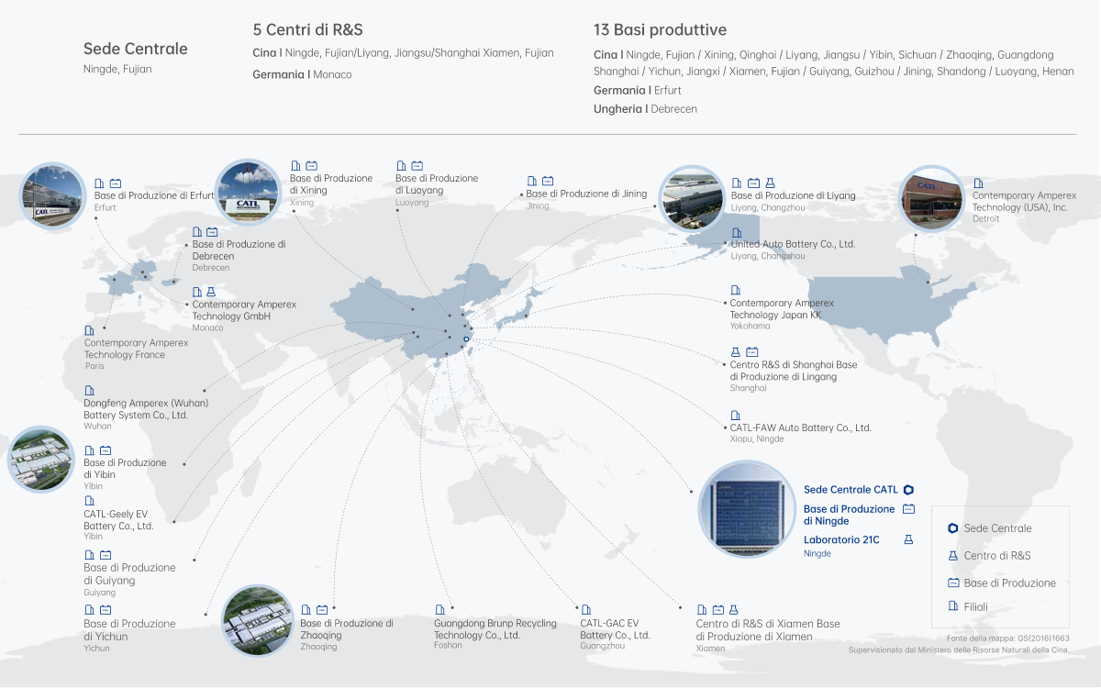Click the document icon above Contemporary Amperex Technology France

[89, 330]
